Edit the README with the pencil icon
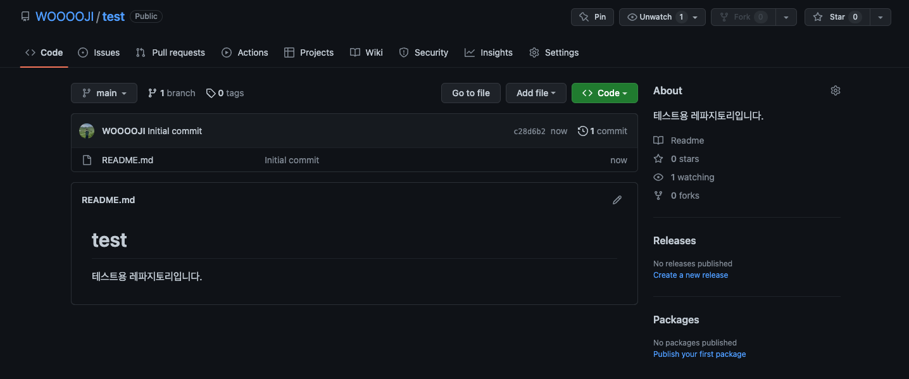909x379 pixels. click(x=617, y=200)
